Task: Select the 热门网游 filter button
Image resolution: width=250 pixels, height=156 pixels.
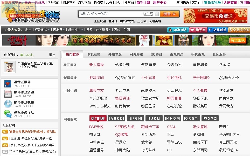Action: click(98, 118)
